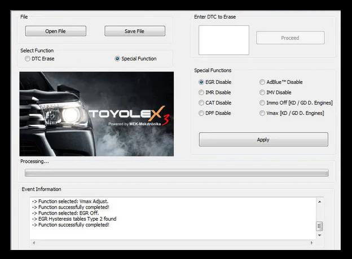This screenshot has height=259, width=352.
Task: Click 'EGR Hysteresis tables Type 2 found' line
Action: [x=74, y=218]
